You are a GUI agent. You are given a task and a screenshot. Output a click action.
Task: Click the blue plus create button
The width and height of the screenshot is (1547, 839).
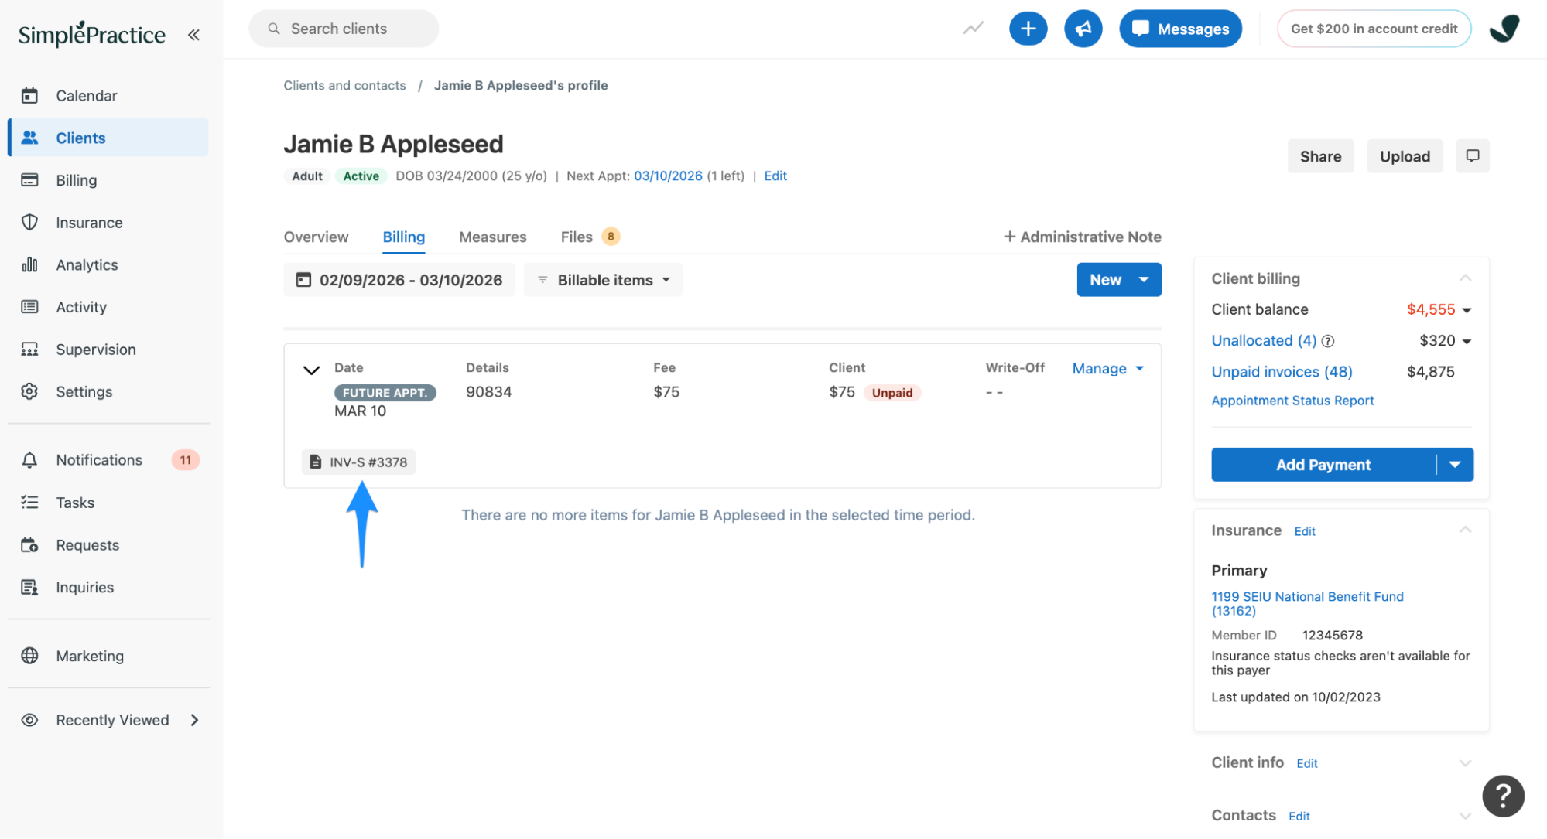(x=1028, y=29)
